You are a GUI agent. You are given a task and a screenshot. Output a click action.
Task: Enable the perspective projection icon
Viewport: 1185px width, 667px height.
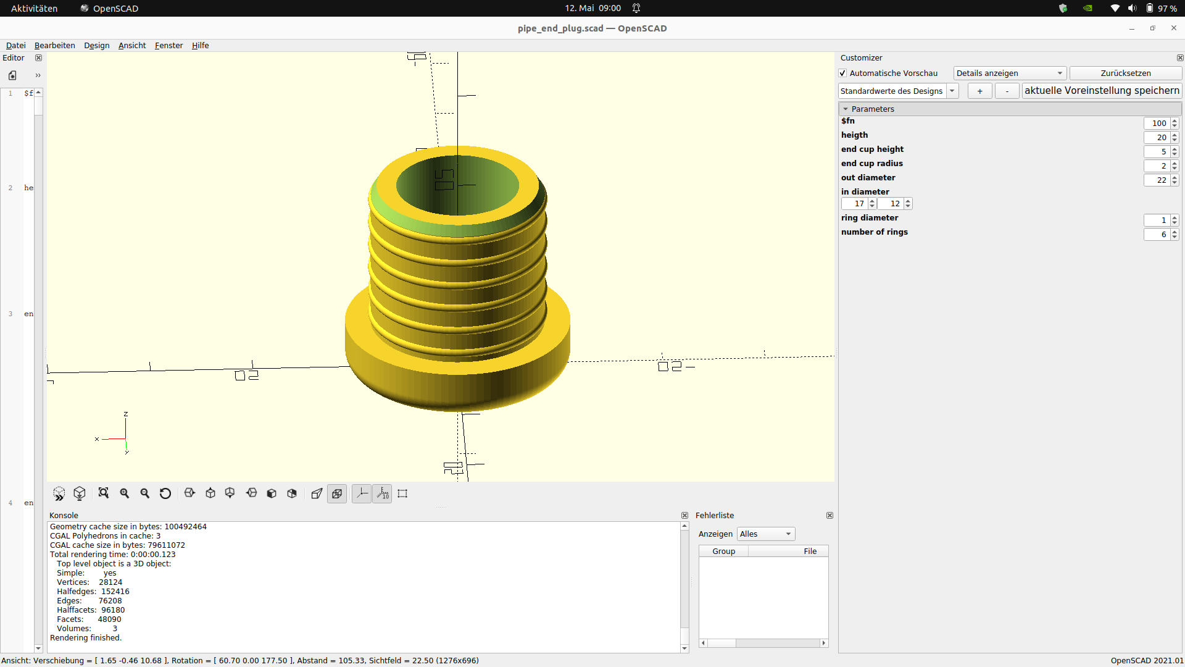(x=317, y=493)
